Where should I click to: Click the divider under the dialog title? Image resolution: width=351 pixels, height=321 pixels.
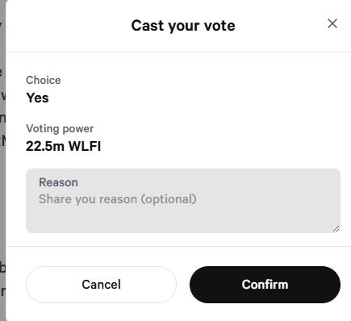pos(178,52)
